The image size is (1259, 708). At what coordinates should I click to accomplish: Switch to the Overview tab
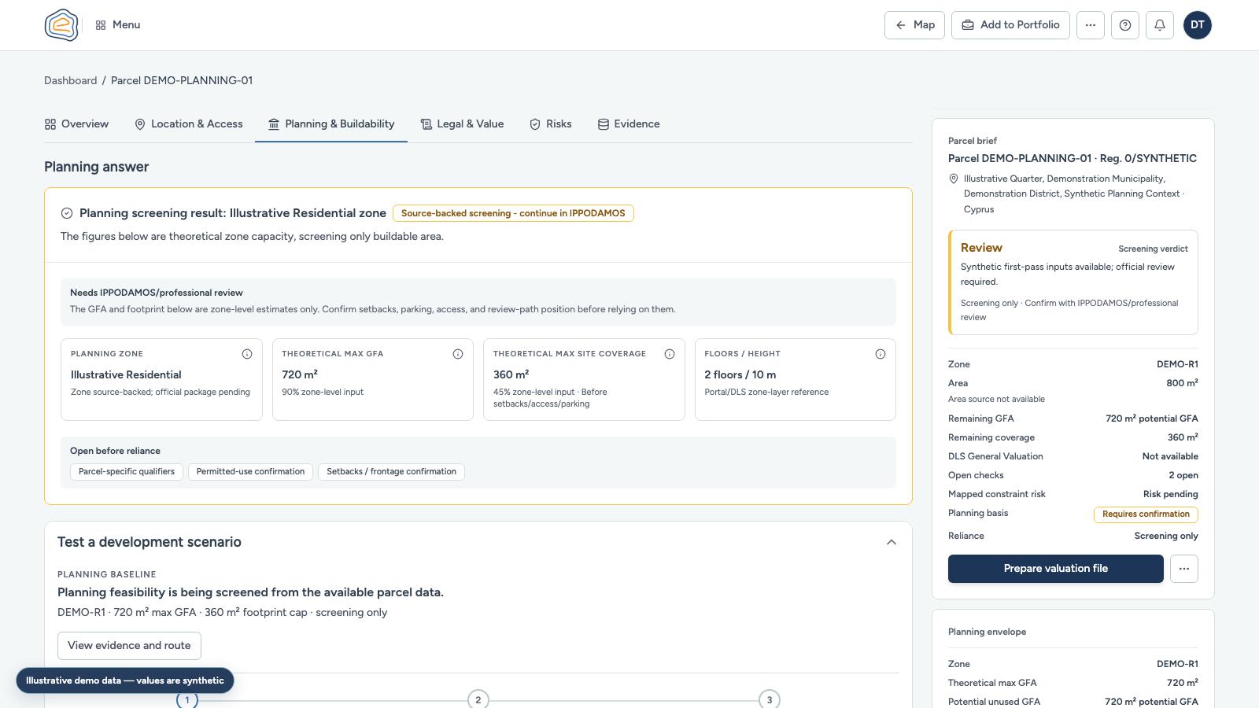[77, 124]
